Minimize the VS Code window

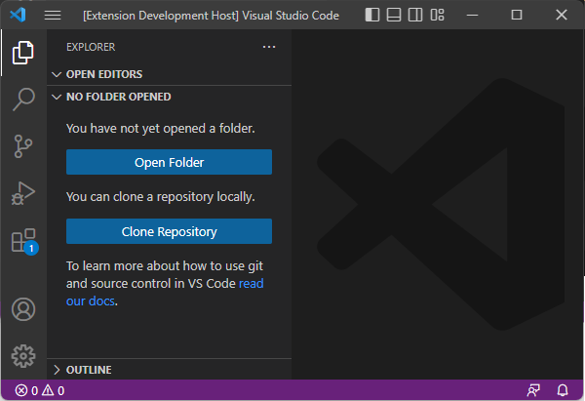(472, 15)
